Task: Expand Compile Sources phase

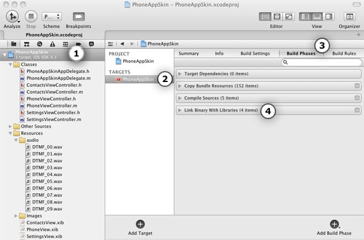Action: [180, 98]
